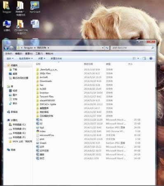164x186 pixels.
Task: Open the 工具(T) menu
Action: pos(39,53)
